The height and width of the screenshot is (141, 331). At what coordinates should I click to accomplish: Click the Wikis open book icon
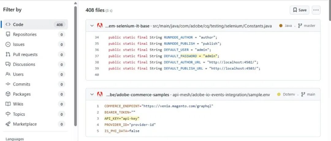click(x=8, y=104)
